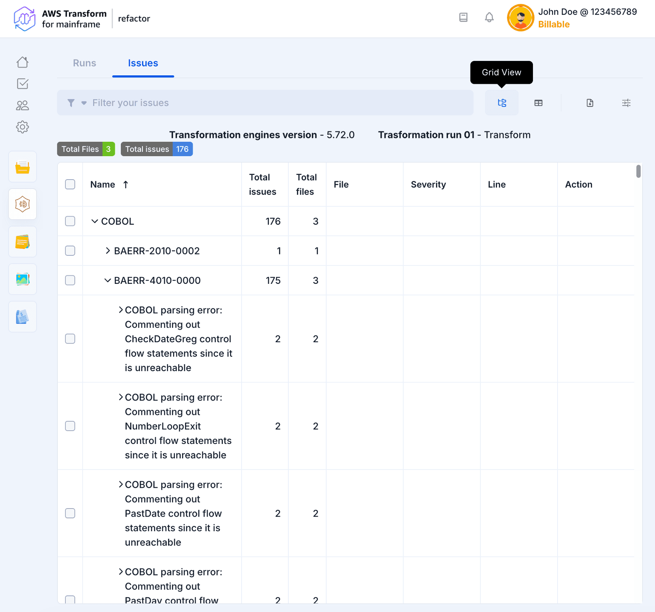
Task: Click the export download file icon
Action: tap(590, 103)
